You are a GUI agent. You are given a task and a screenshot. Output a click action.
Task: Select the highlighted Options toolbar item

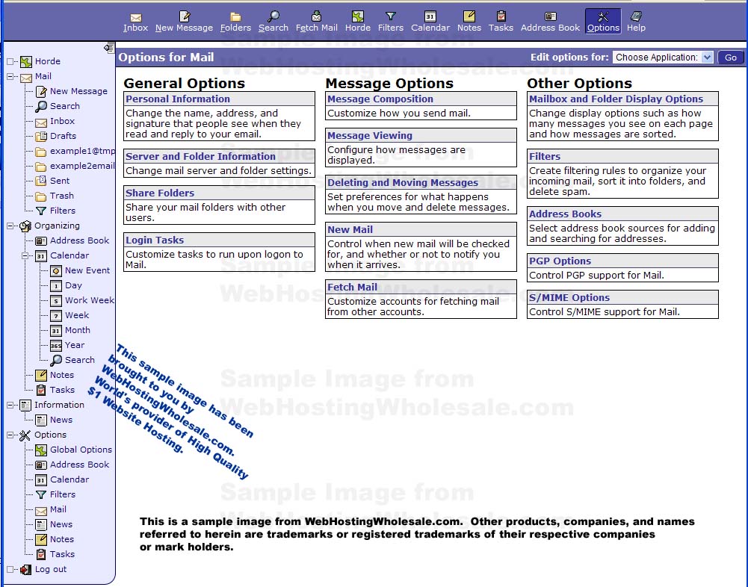[x=603, y=22]
